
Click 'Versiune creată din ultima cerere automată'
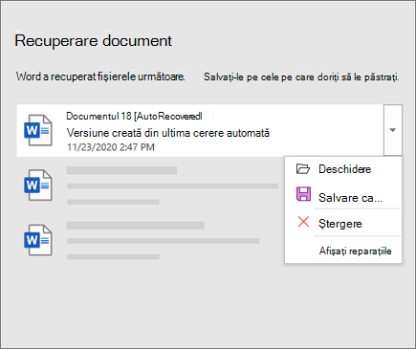pos(168,133)
